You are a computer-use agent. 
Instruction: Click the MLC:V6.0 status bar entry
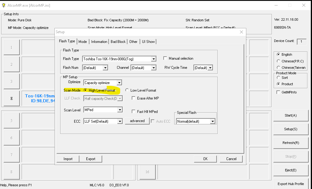point(97,185)
